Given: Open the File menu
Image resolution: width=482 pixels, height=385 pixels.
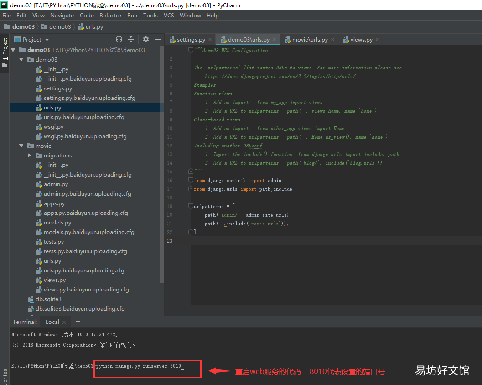Looking at the screenshot, I should click(x=6, y=16).
